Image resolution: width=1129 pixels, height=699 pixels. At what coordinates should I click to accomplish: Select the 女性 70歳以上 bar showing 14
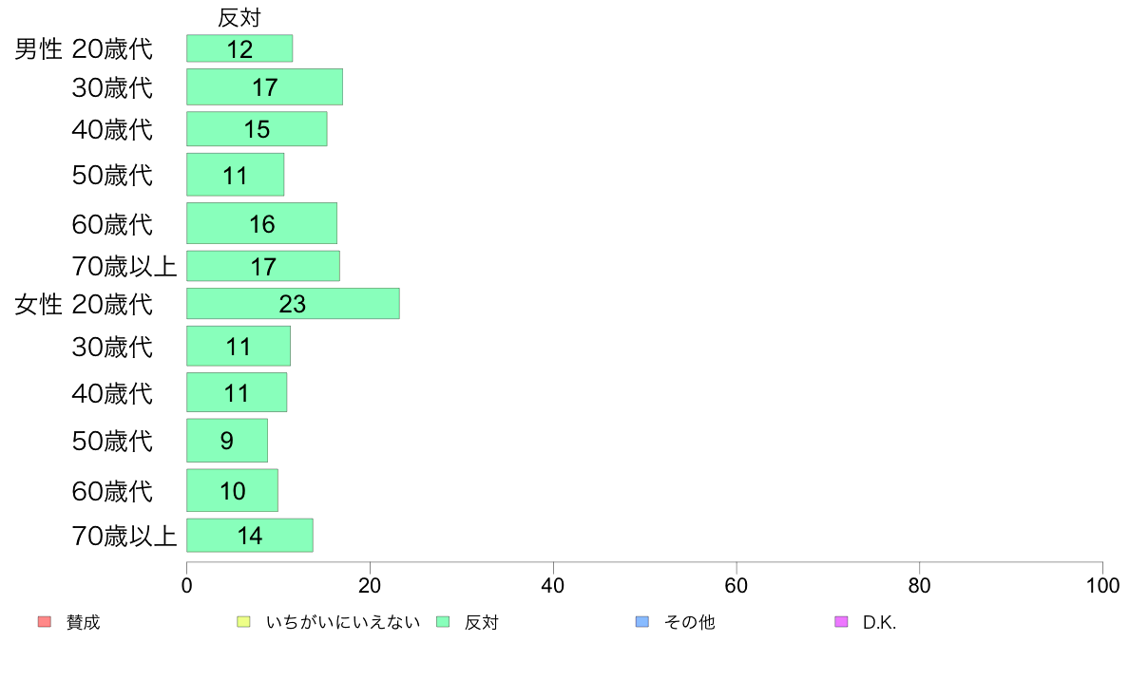tap(250, 536)
